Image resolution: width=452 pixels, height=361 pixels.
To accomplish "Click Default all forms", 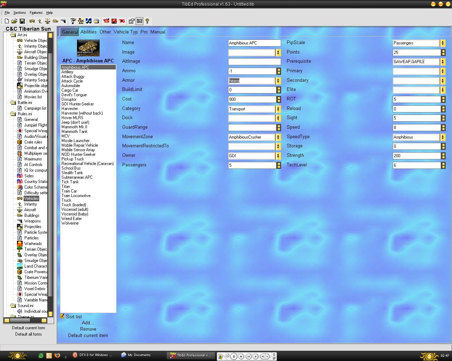I will 29,334.
